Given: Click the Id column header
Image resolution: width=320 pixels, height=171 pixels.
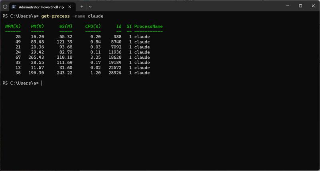Looking at the screenshot, I should tap(119, 26).
